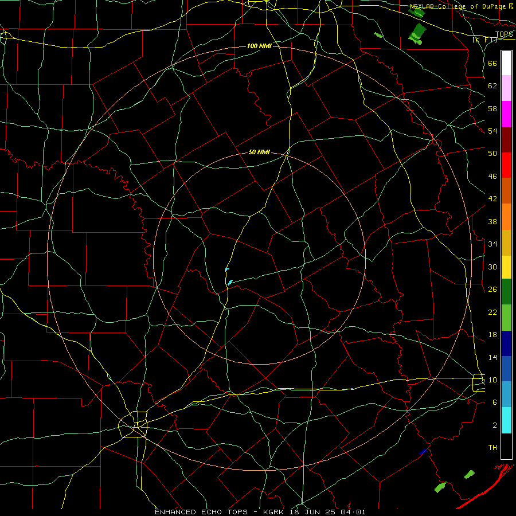516x516 pixels.
Task: Click the "TOPS" legend title
Action: [x=504, y=34]
